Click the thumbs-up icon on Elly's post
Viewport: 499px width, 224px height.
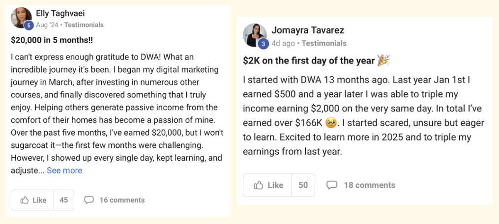[x=25, y=200]
